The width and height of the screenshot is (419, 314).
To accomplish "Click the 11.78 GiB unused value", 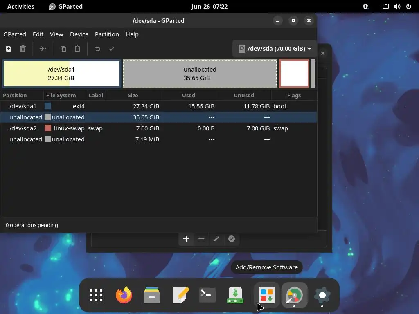I will coord(257,106).
